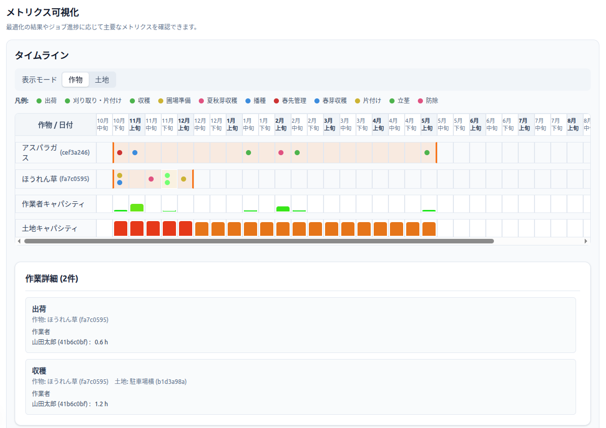
Task: Select blue dot in ほうれん草 row at 10月下旬
Action: [x=120, y=183]
